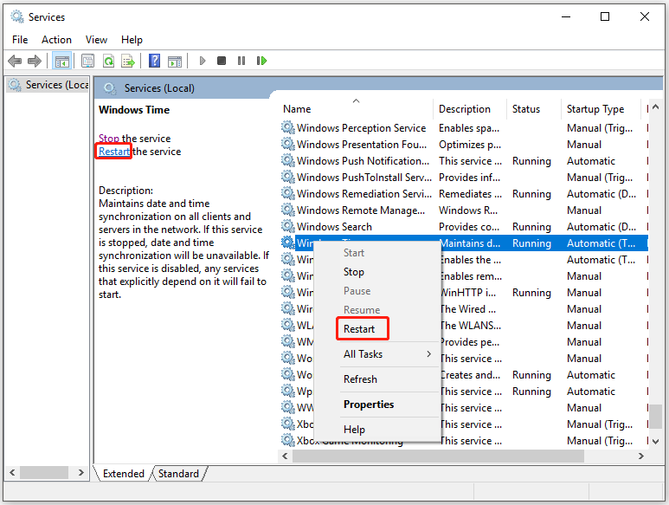
Task: Select the Windows PushToInstall Serv... row
Action: coord(464,178)
